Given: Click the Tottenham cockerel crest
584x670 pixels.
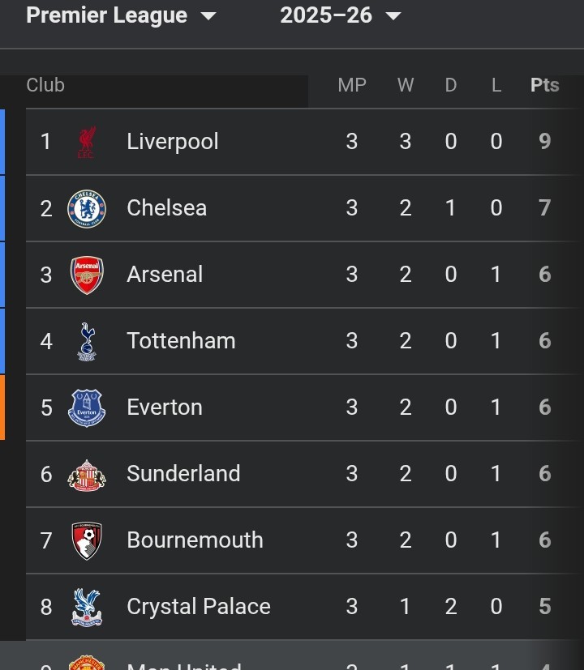Looking at the screenshot, I should (87, 342).
